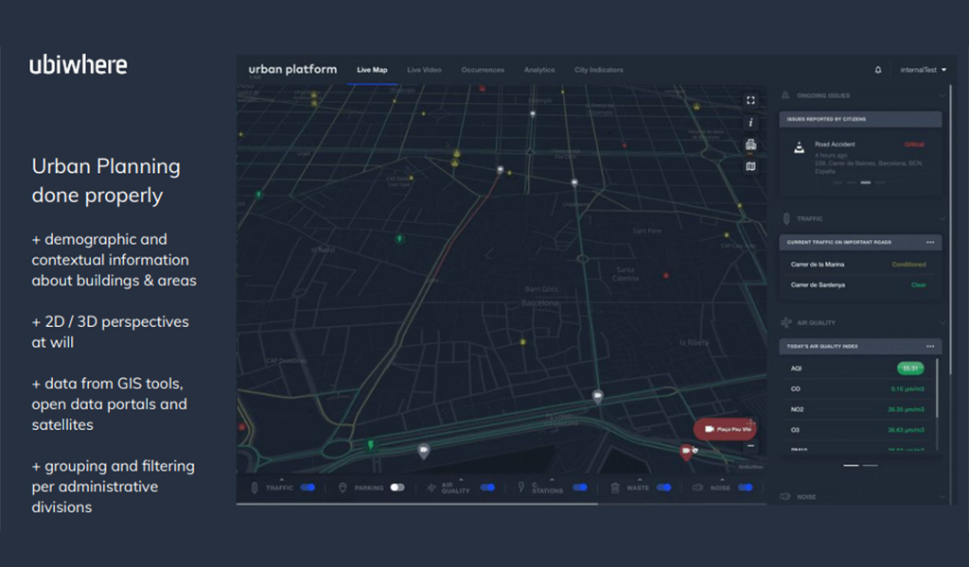The width and height of the screenshot is (969, 567).
Task: Open options for Current Traffic card
Action: click(930, 243)
